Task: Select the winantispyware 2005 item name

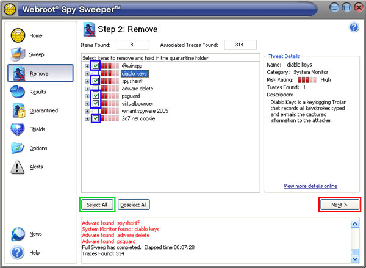Action: point(145,111)
